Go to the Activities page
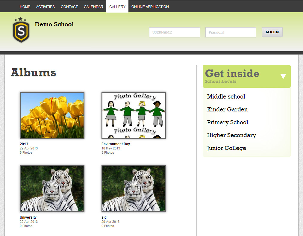The image size is (303, 236). click(x=46, y=7)
